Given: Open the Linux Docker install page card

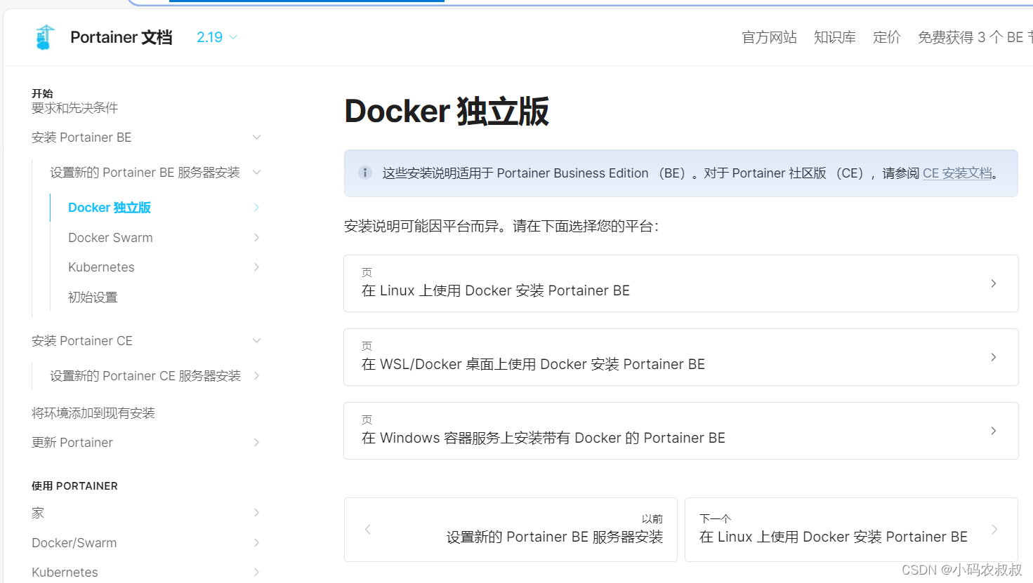Looking at the screenshot, I should tap(680, 283).
